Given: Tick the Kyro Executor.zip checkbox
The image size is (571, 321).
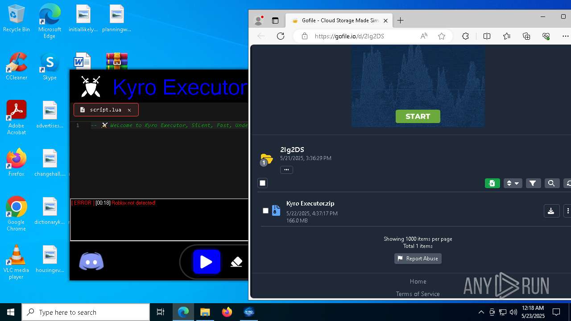Looking at the screenshot, I should click(265, 210).
